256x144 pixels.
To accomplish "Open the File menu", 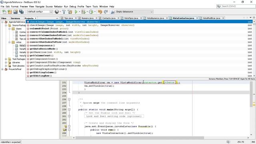I will (2, 6).
